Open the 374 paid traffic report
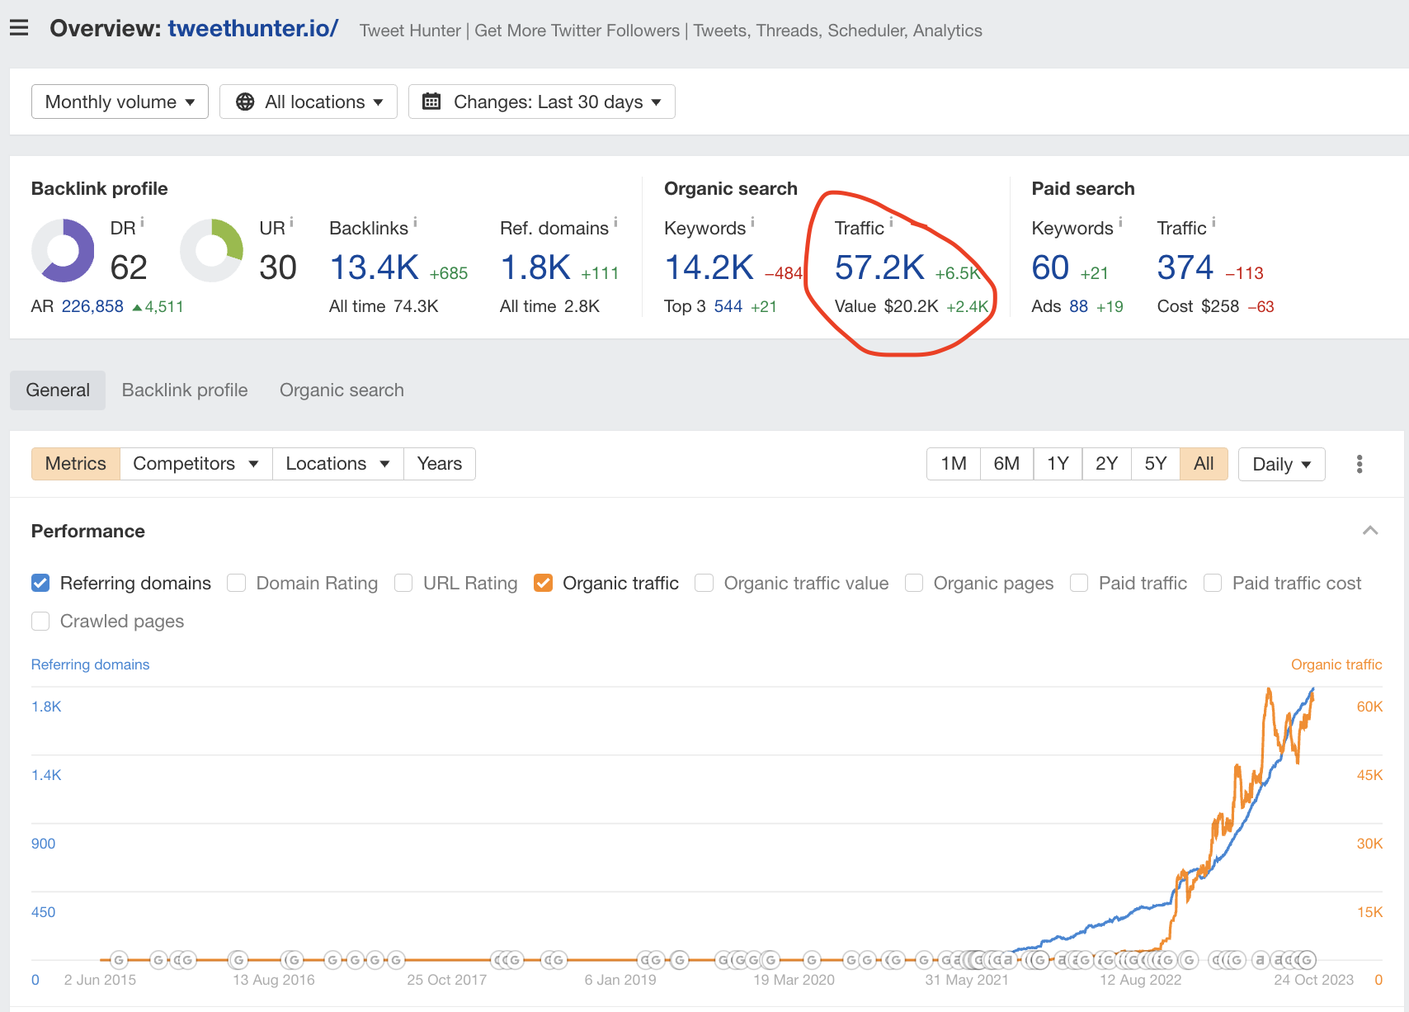This screenshot has width=1409, height=1012. (x=1185, y=267)
